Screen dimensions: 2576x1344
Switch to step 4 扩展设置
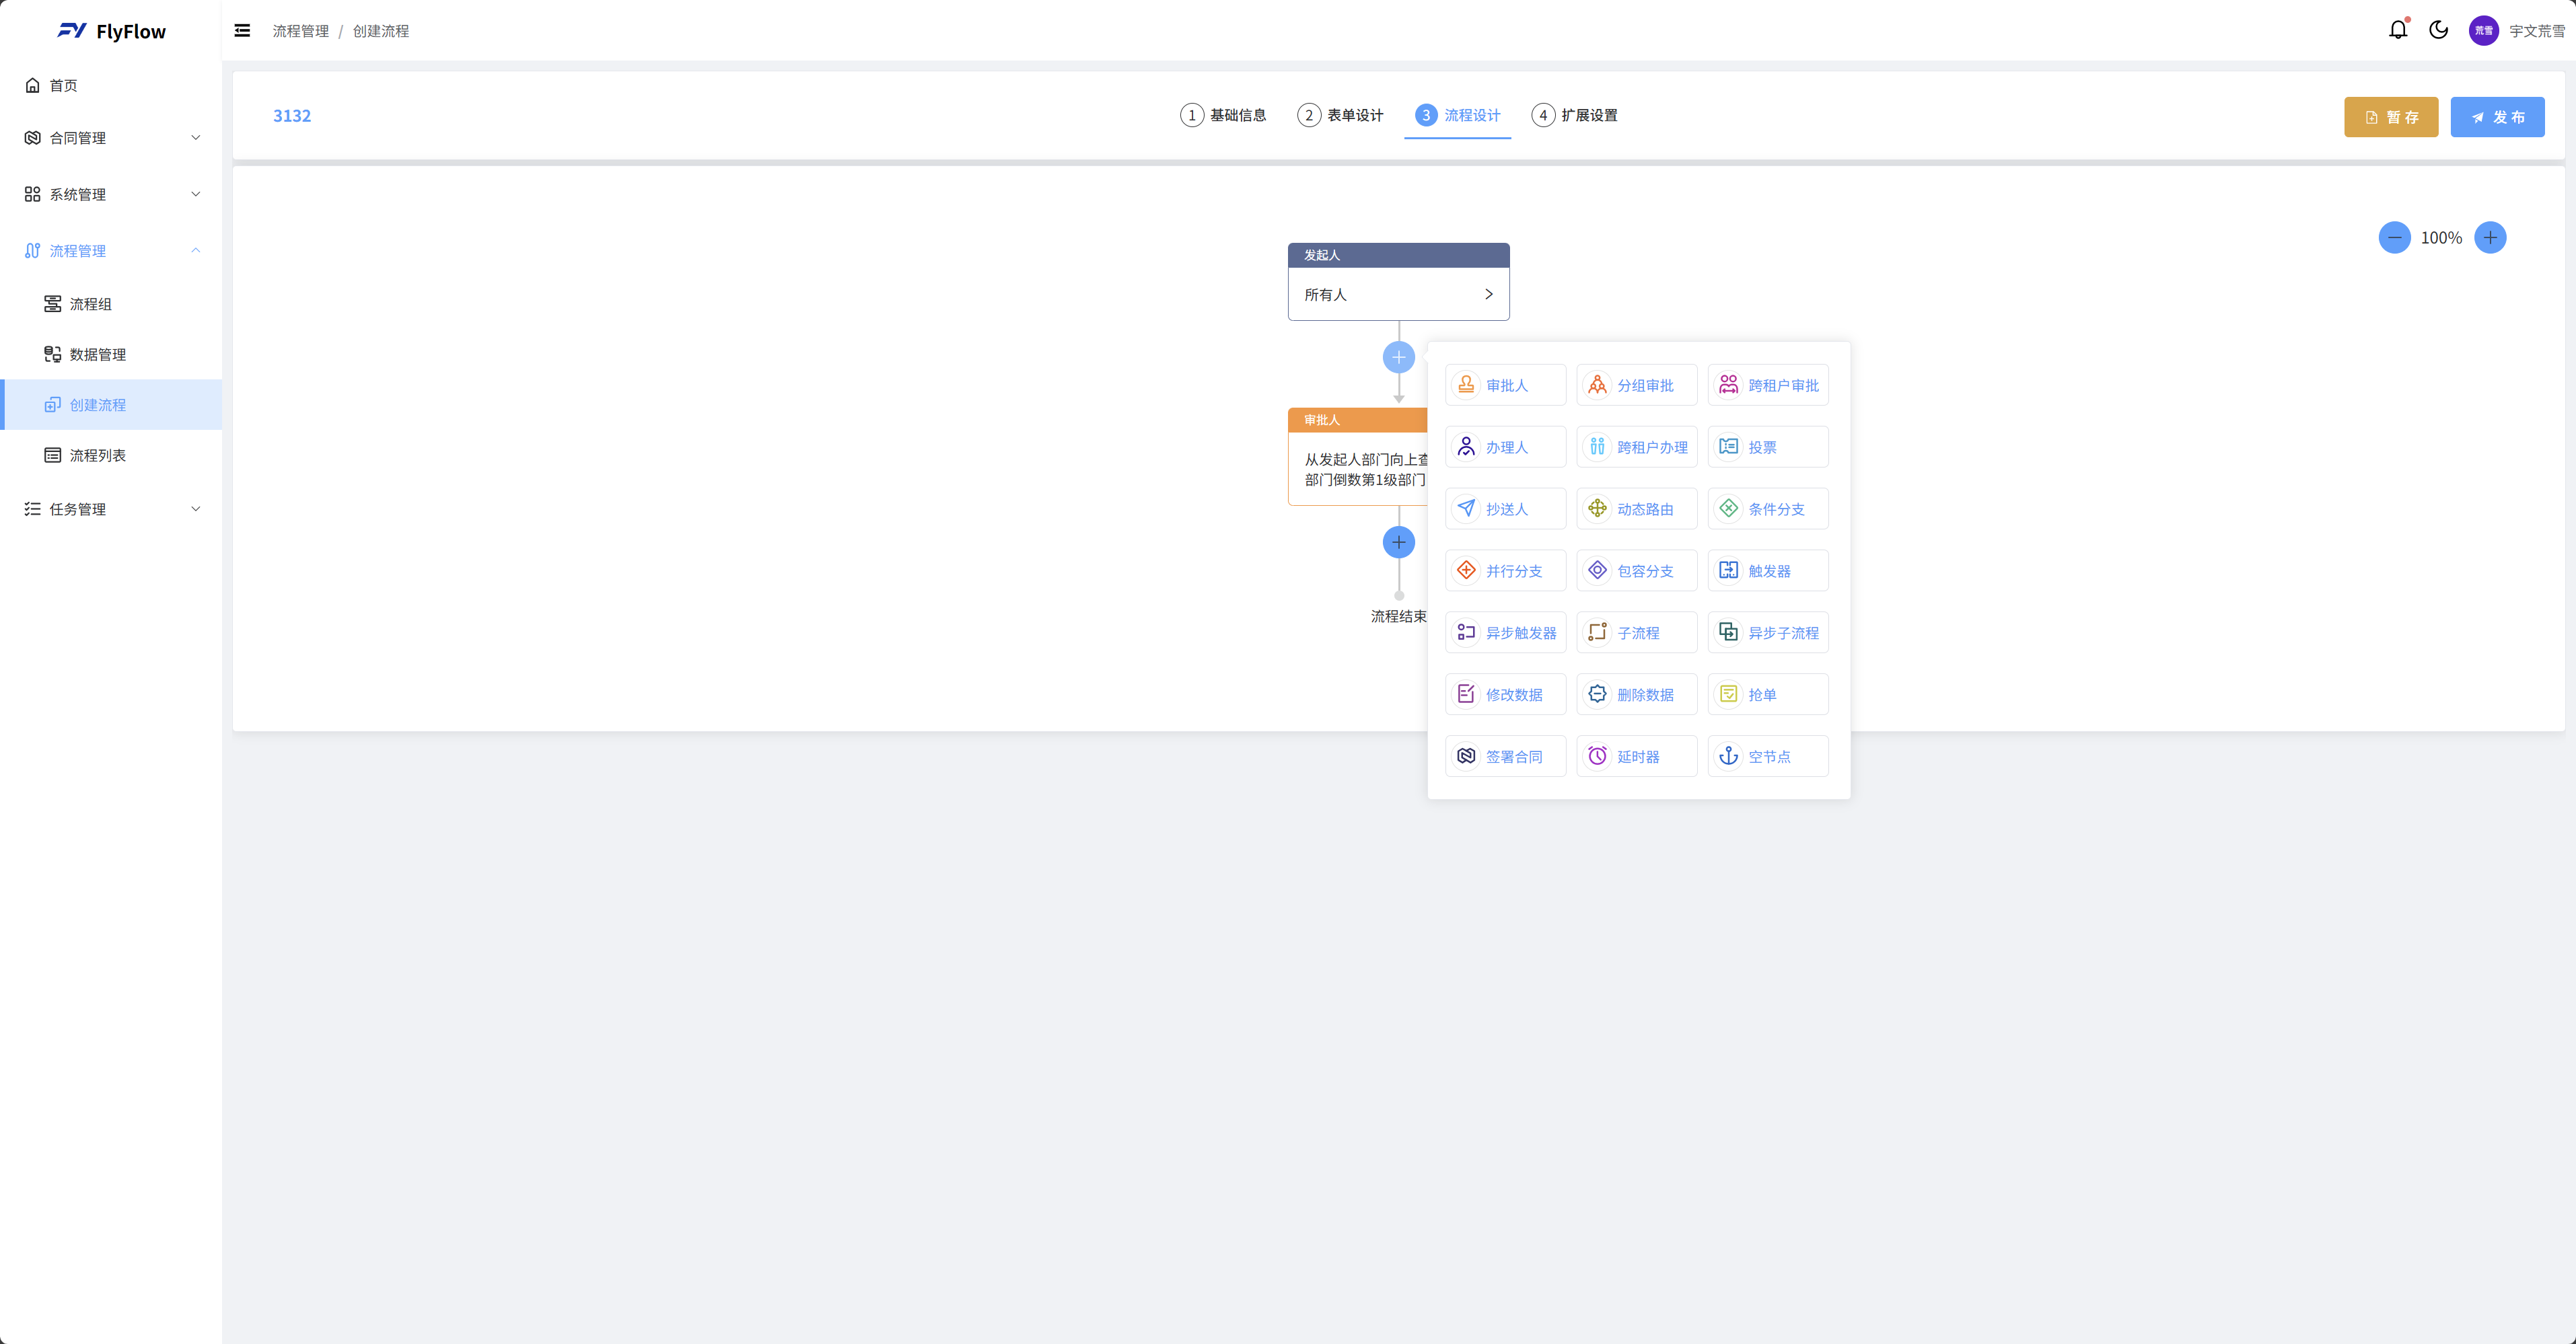[x=1574, y=115]
